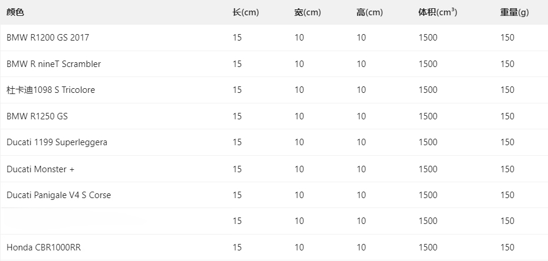Click the 杜卡迪1098 S Tricolore entry

pyautogui.click(x=51, y=90)
